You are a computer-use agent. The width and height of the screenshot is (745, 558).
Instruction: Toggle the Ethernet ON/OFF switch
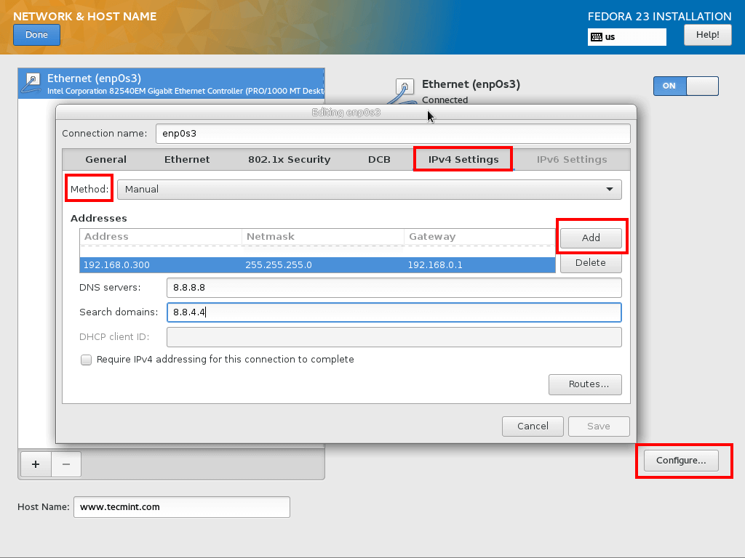685,86
